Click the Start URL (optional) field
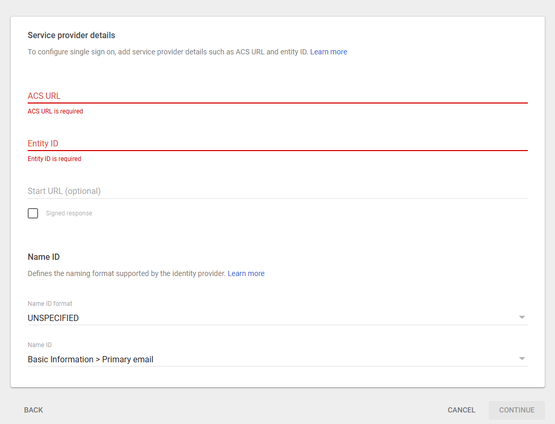The image size is (555, 424). click(277, 191)
